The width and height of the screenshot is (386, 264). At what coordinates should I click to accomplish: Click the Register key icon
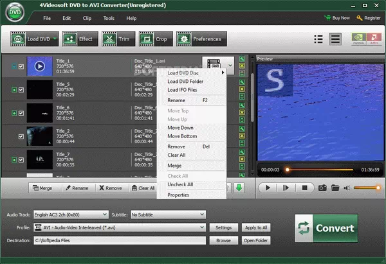click(x=360, y=18)
